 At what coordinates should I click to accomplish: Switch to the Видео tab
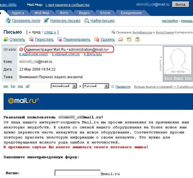pyautogui.click(x=84, y=13)
